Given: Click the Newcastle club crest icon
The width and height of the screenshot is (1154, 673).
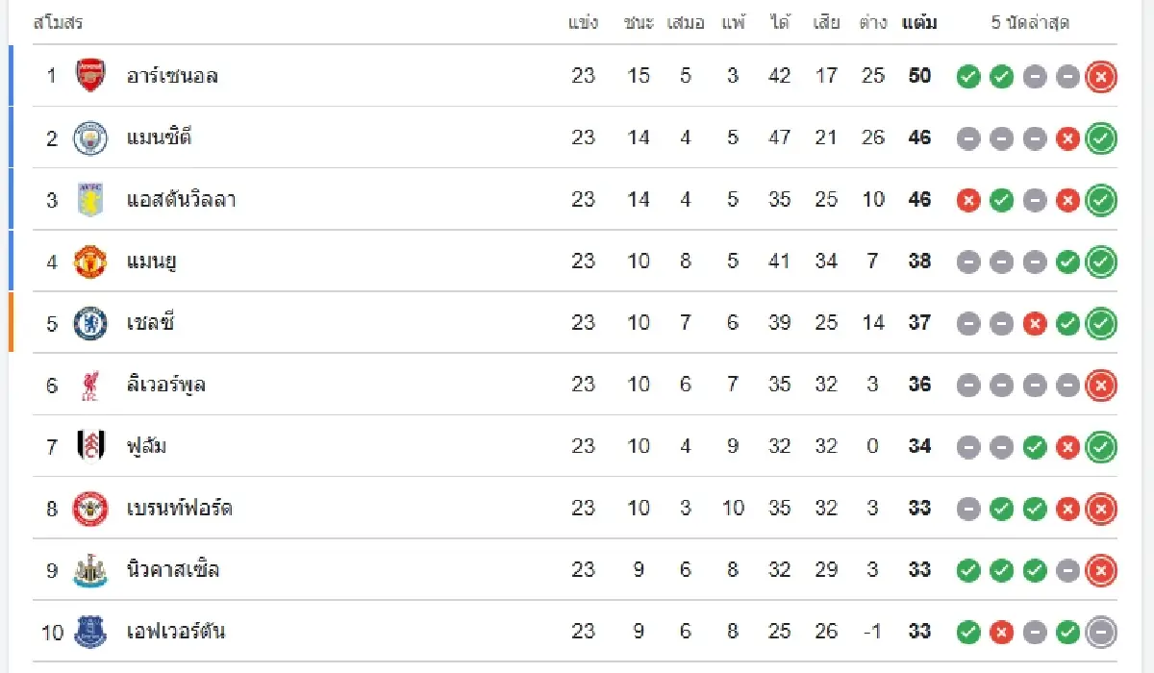Looking at the screenshot, I should coord(90,570).
